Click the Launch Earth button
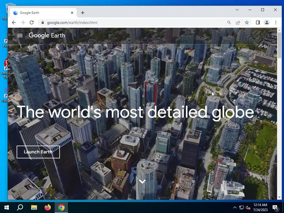The width and height of the screenshot is (284, 213). (x=38, y=152)
